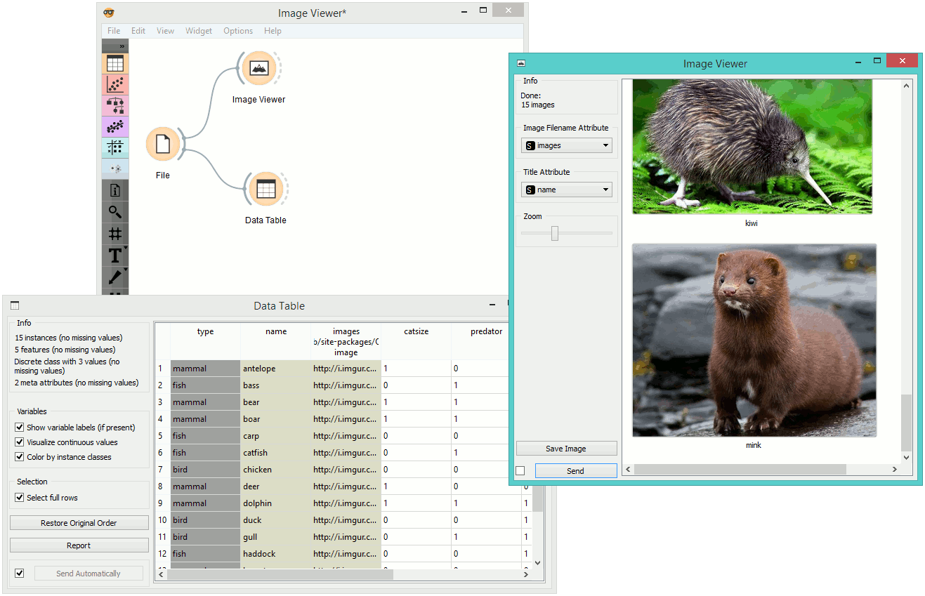Open the File widget node on canvas

coord(162,143)
